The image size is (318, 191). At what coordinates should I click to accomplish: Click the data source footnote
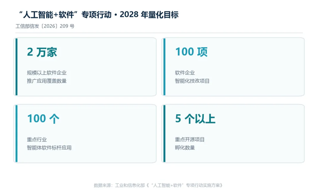click(158, 185)
